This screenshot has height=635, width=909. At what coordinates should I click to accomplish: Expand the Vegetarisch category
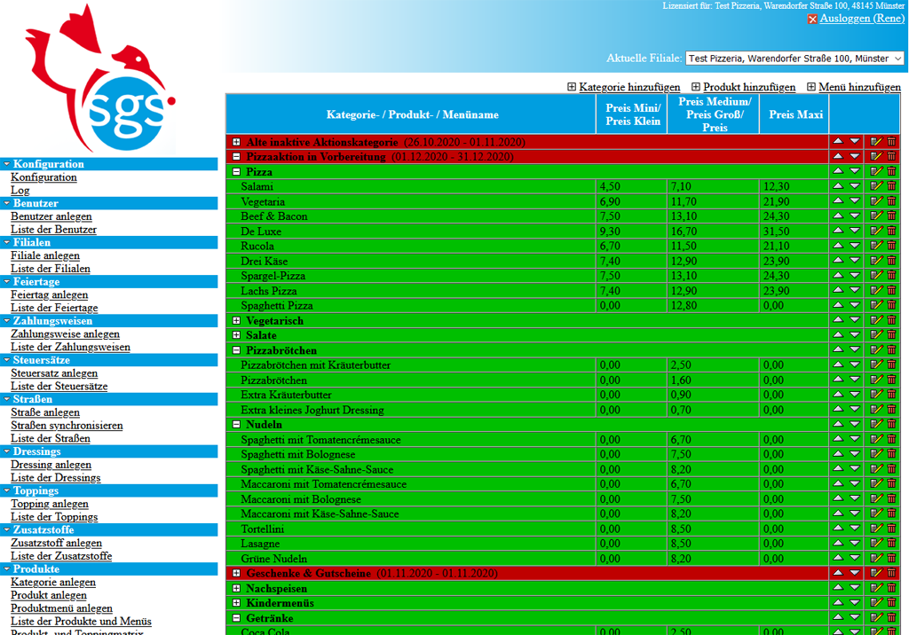pos(236,320)
